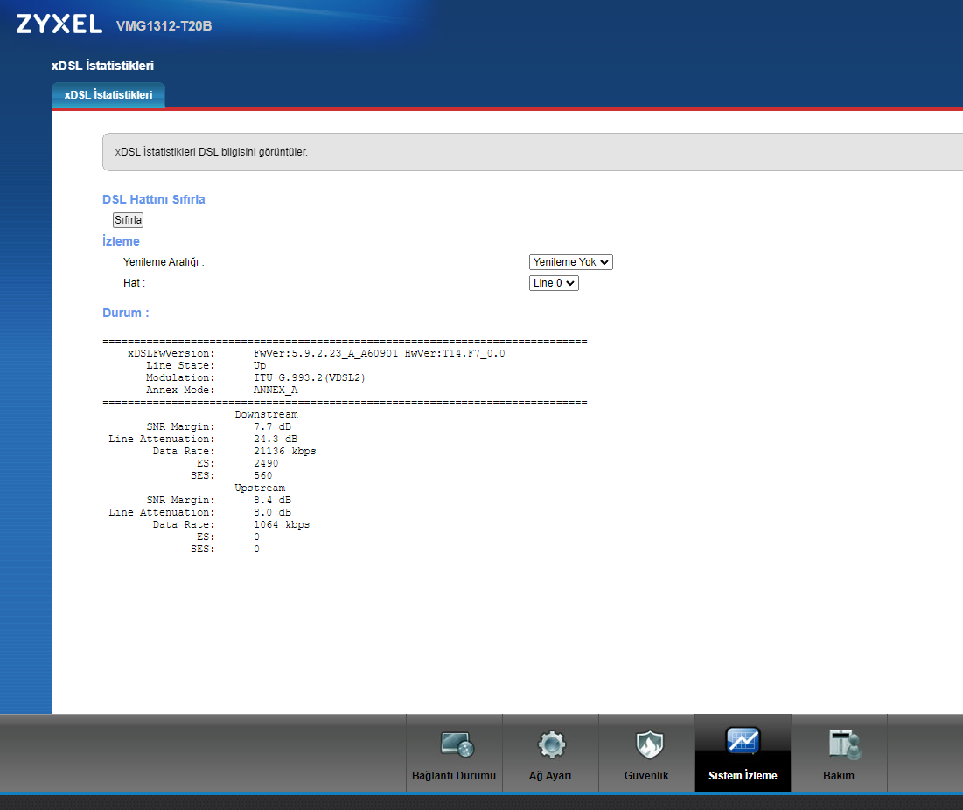The width and height of the screenshot is (963, 810).
Task: Click the 8.4 dB upstream SNR value
Action: point(272,501)
